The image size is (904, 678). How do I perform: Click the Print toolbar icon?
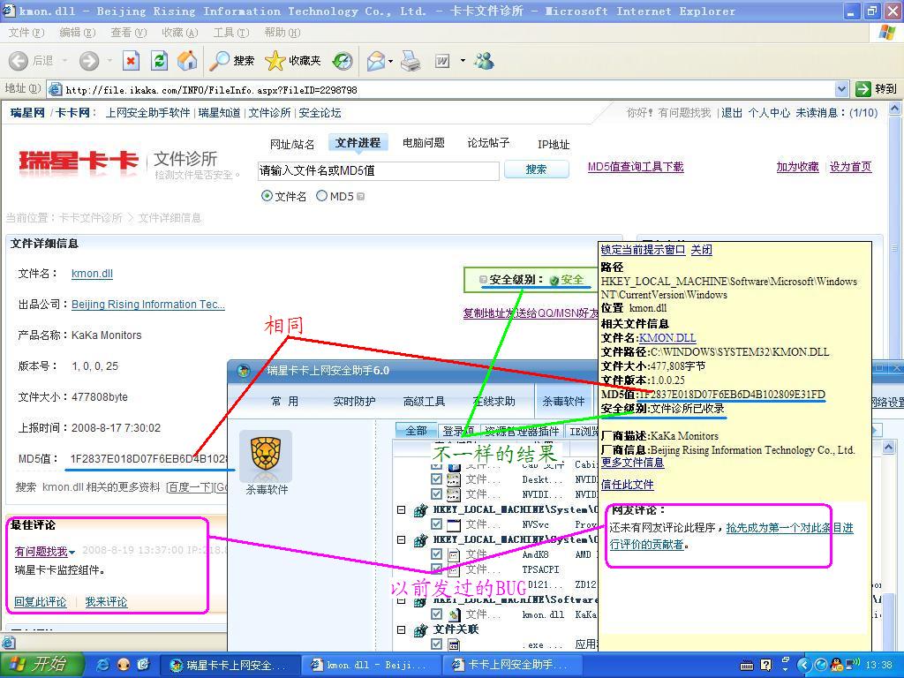[411, 61]
